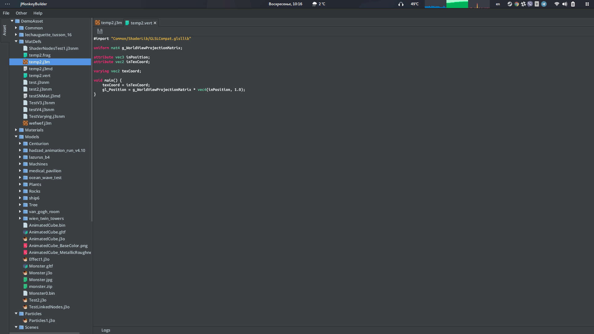Screen dimensions: 594x334
Task: Click the Save icon below the editor tabs
Action: (100, 31)
